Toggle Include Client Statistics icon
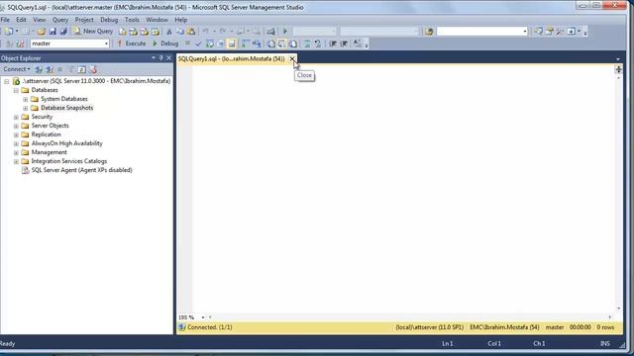This screenshot has width=634, height=356. tap(257, 44)
